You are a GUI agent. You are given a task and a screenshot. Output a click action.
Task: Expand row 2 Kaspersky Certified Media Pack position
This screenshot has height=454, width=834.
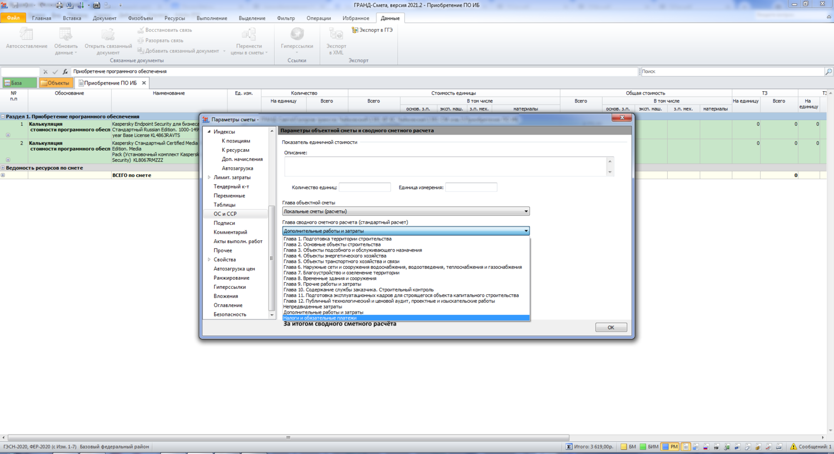[x=8, y=160]
